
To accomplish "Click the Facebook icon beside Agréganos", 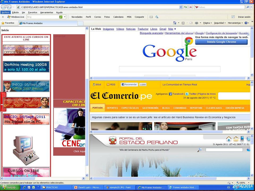I will [x=170, y=94].
